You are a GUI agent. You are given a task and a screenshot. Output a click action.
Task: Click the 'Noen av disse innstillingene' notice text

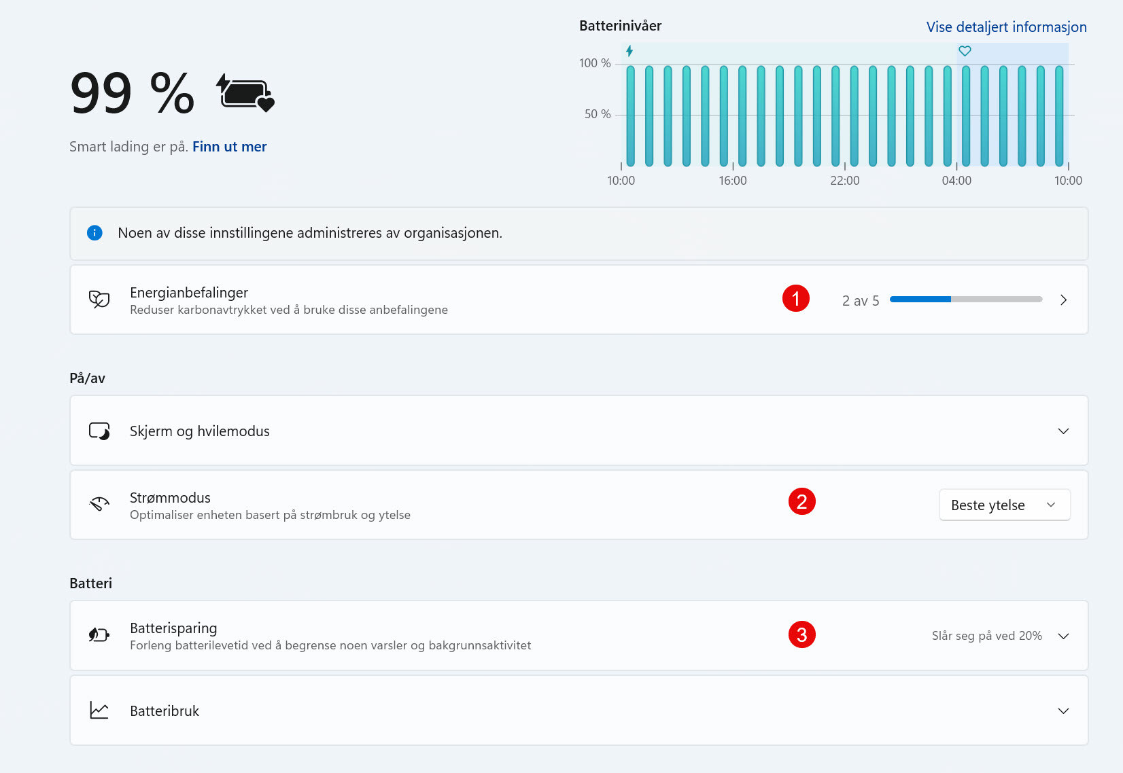click(x=310, y=233)
